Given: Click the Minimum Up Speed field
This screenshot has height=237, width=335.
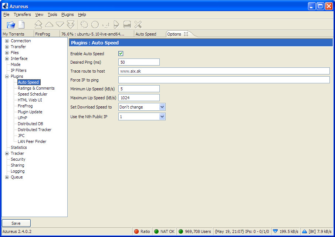Looking at the screenshot, I should 139,89.
